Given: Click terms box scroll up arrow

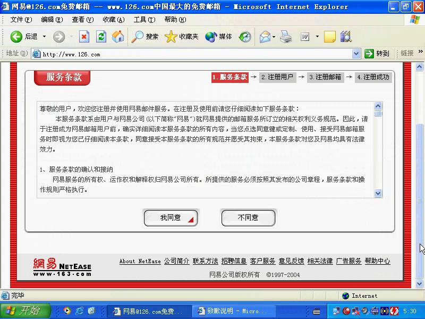Looking at the screenshot, I should [378, 106].
